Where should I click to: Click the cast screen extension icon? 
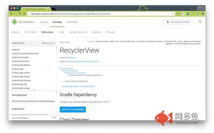178,14
